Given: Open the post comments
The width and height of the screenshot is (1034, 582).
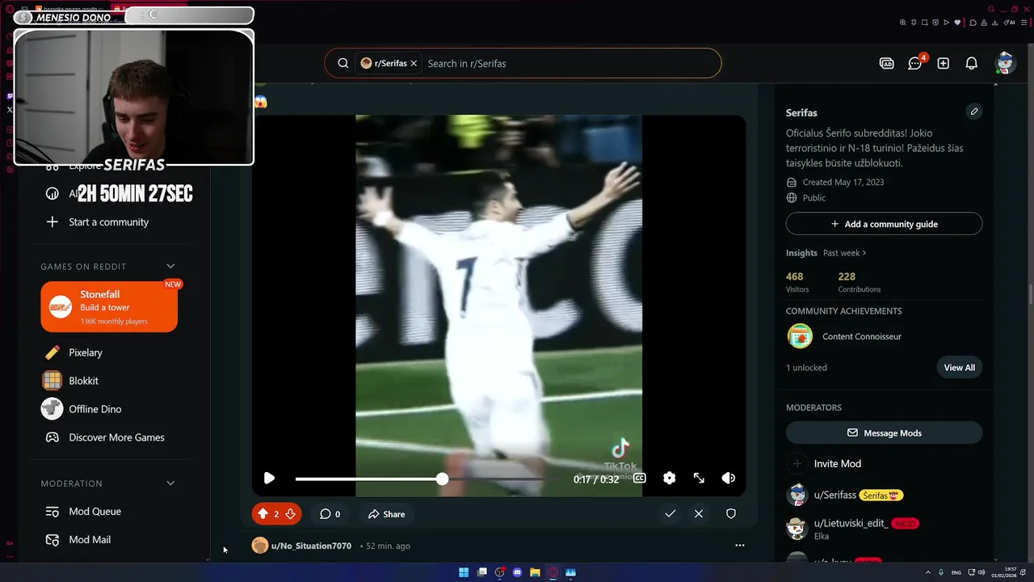Looking at the screenshot, I should (330, 514).
